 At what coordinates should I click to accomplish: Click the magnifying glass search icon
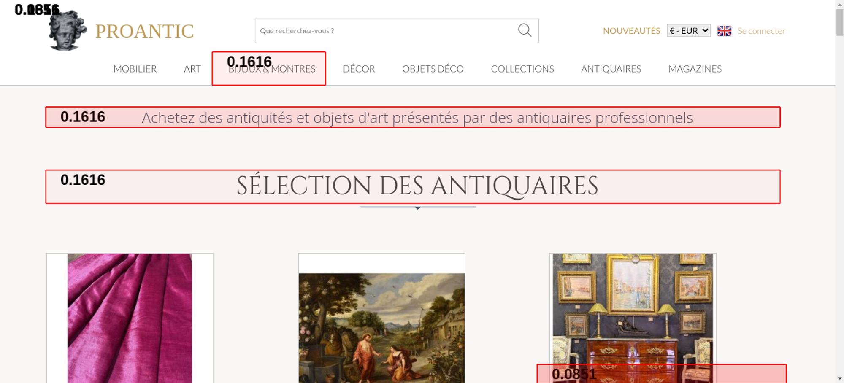point(525,30)
